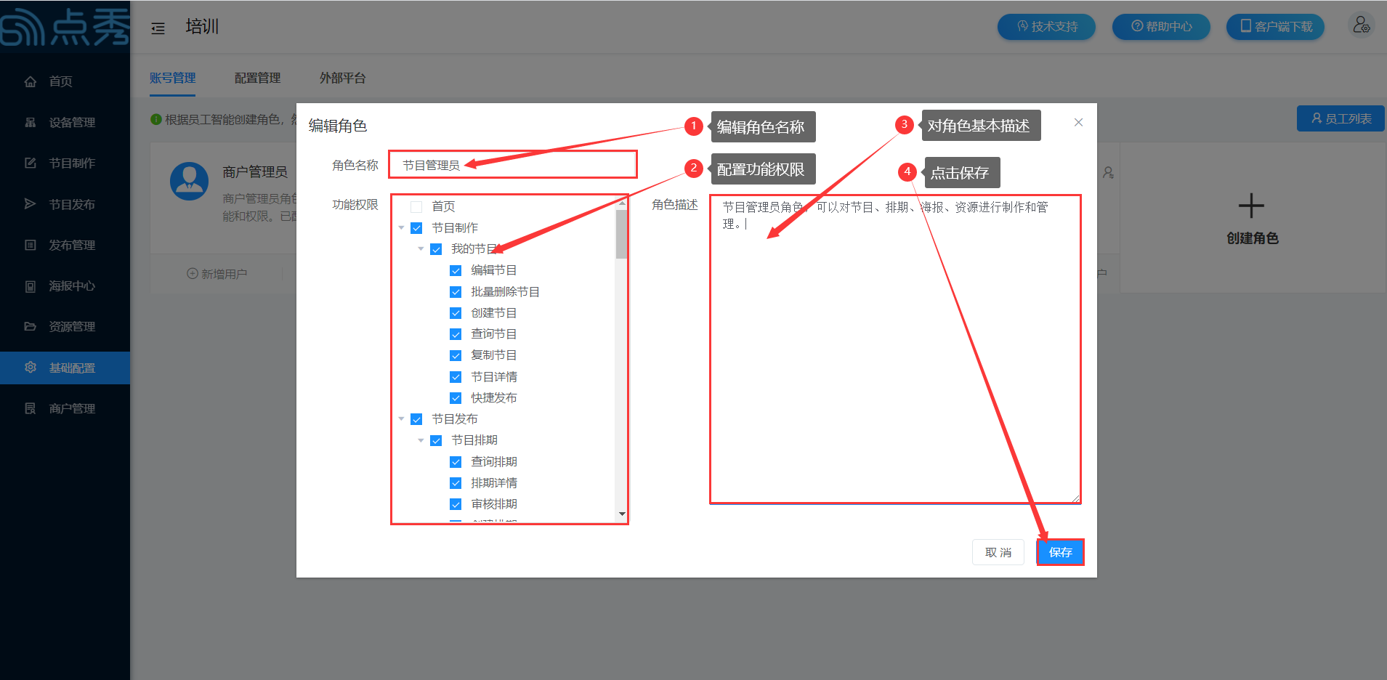
Task: Focus the 角色描述 text area
Action: 895,349
